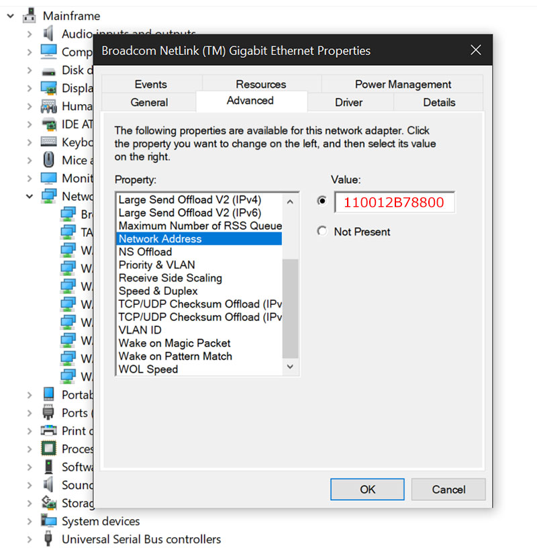Click the Mice device icon
This screenshot has height=554, width=537.
point(48,160)
